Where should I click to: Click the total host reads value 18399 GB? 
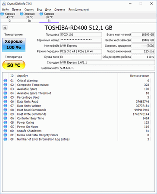pos(143,34)
